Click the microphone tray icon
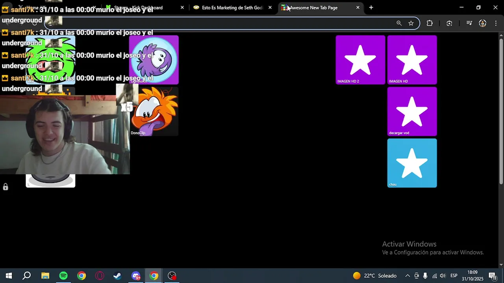The image size is (504, 283). [x=425, y=276]
